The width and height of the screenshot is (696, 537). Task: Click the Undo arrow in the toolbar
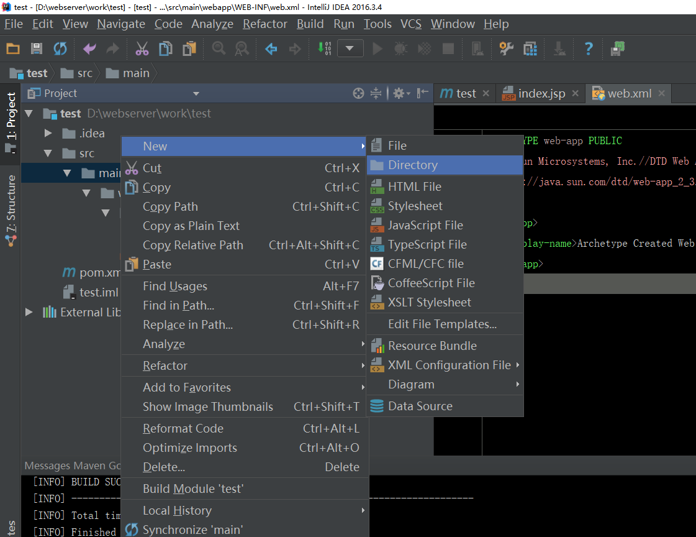89,48
